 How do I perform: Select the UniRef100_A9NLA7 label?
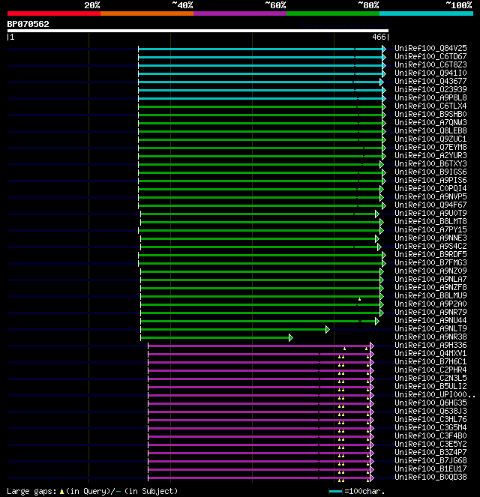(430, 279)
